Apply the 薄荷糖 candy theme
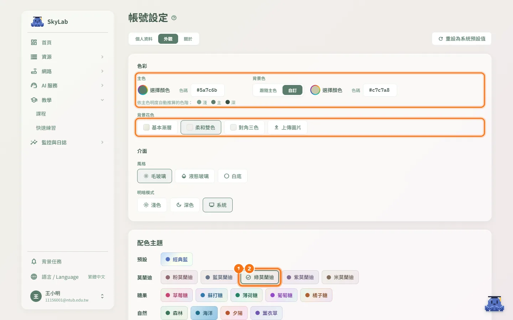This screenshot has height=320, width=513. pyautogui.click(x=247, y=295)
